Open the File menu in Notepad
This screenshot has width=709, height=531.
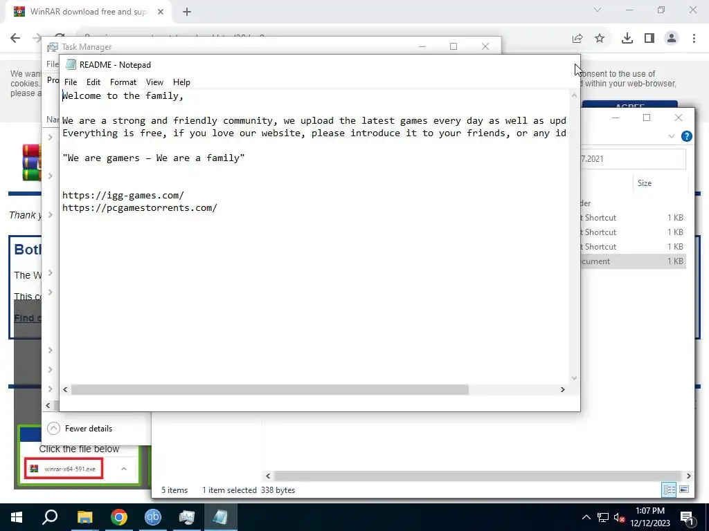pos(71,82)
